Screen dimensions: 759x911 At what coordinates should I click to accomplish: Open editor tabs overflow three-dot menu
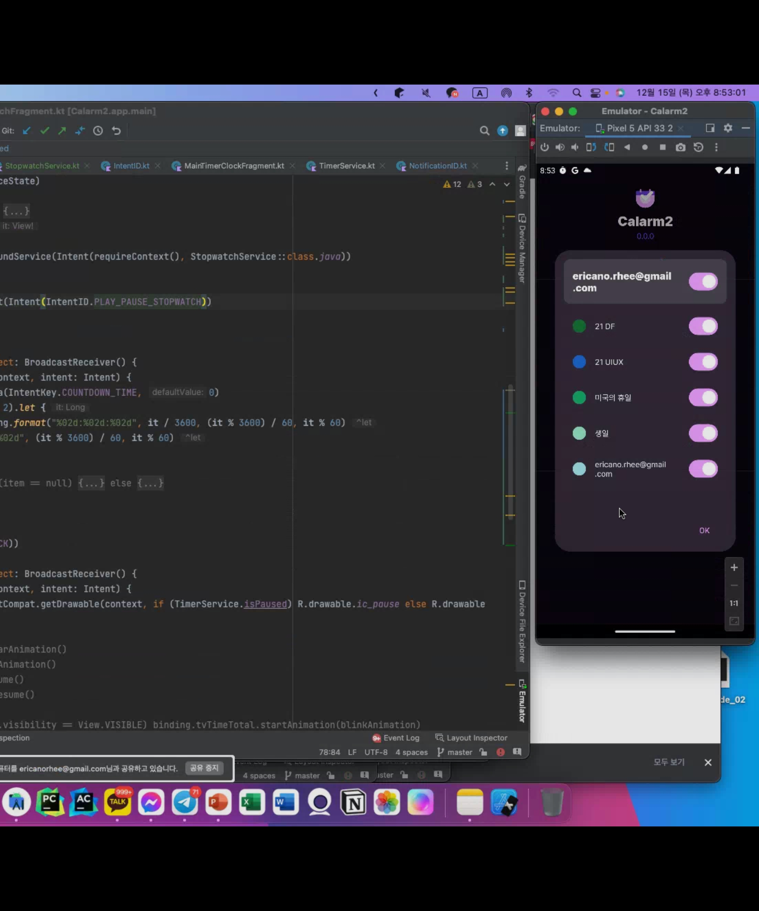pyautogui.click(x=506, y=166)
